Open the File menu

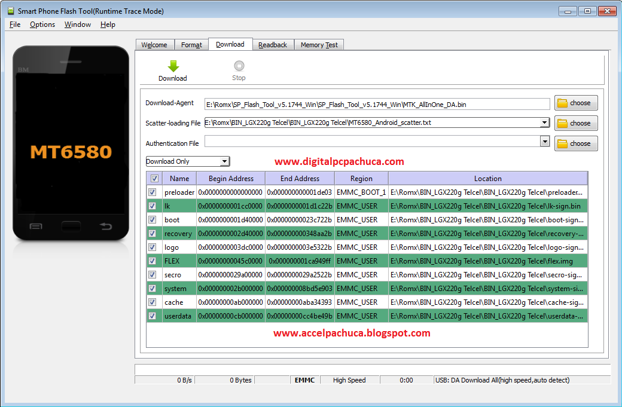tap(15, 25)
